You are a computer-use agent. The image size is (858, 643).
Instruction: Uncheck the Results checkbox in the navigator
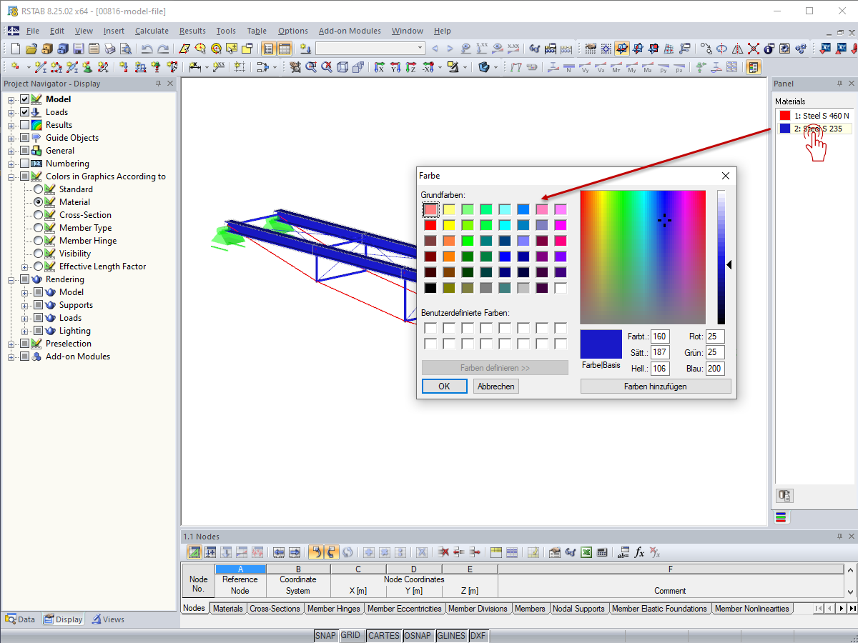[x=25, y=124]
